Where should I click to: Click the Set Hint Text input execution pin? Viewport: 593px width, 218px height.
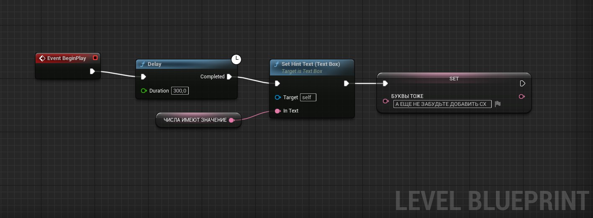point(277,83)
